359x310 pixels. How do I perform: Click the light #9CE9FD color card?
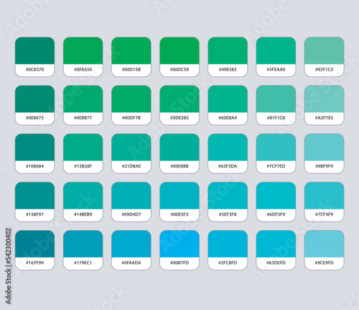(x=324, y=250)
